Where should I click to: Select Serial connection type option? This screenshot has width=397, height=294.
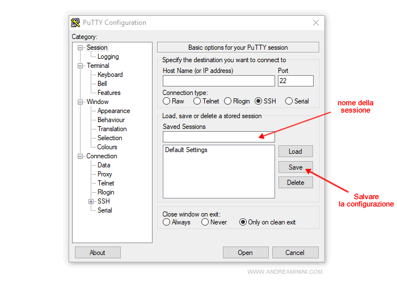coord(289,101)
